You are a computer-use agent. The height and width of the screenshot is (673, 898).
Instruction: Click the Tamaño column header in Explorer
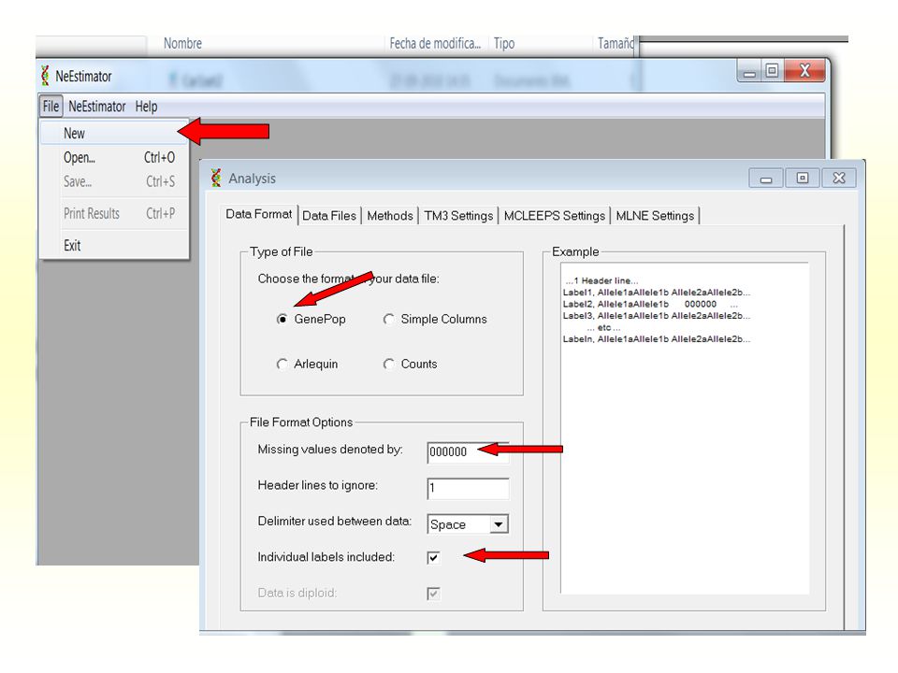[x=616, y=44]
